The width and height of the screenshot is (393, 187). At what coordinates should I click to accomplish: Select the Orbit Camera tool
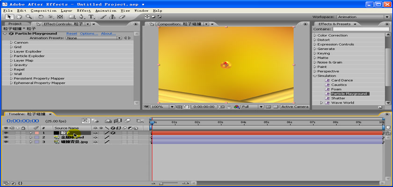[51, 17]
